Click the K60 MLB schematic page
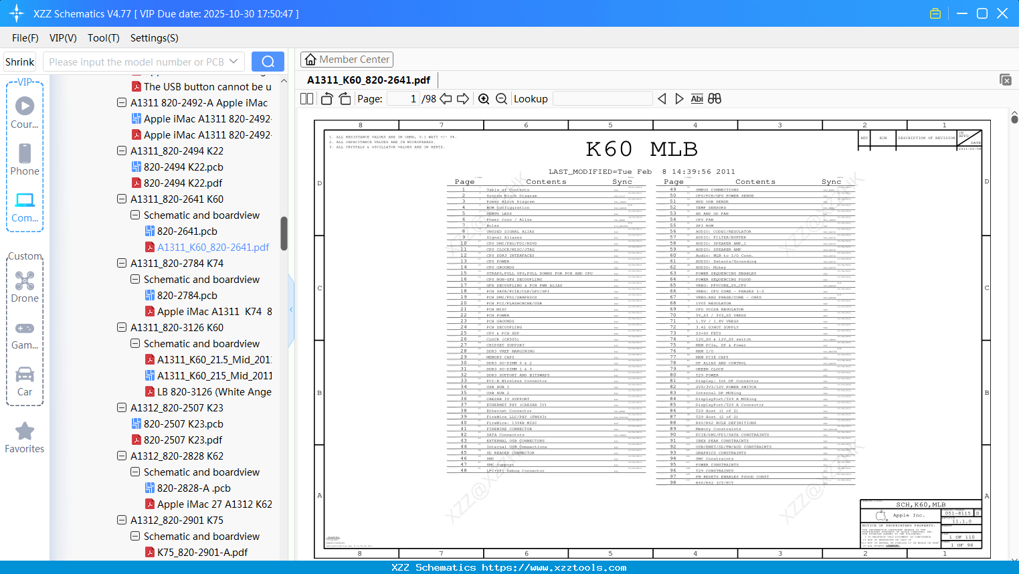1019x574 pixels. pos(652,339)
